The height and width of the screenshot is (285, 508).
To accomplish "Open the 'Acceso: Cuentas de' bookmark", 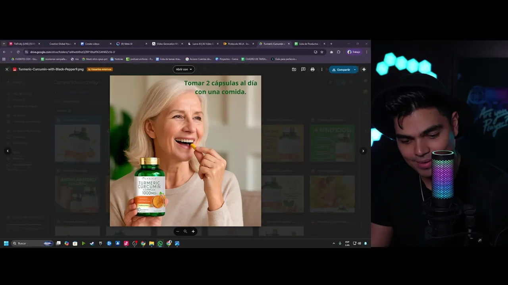I will tap(198, 59).
